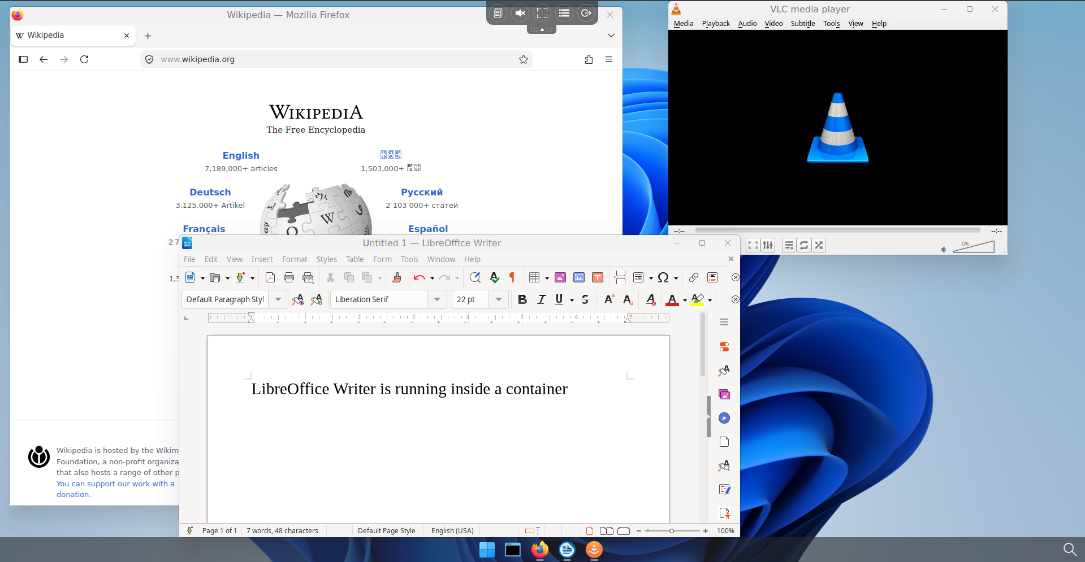Open Русский Wikipedia link
1085x562 pixels.
point(422,192)
